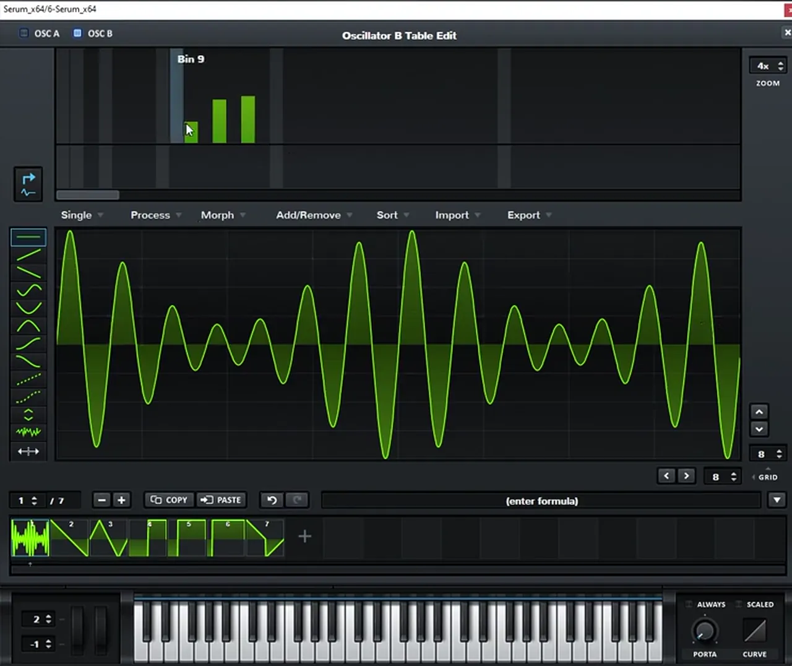792x666 pixels.
Task: Select the ramp down line shape tool
Action: click(x=28, y=272)
